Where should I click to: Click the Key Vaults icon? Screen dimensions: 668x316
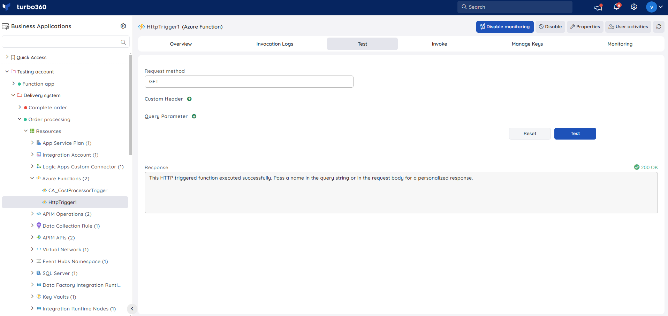39,297
